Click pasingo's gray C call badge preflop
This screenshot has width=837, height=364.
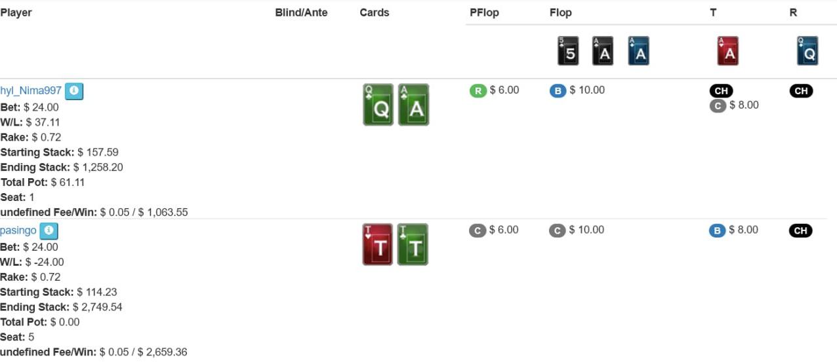point(478,230)
